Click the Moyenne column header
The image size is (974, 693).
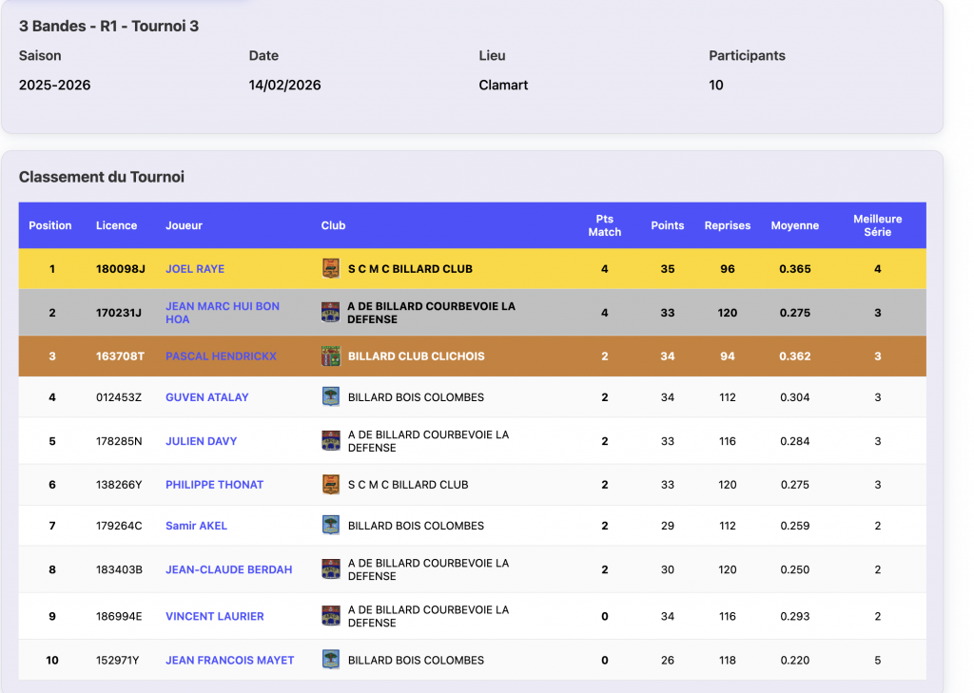794,225
